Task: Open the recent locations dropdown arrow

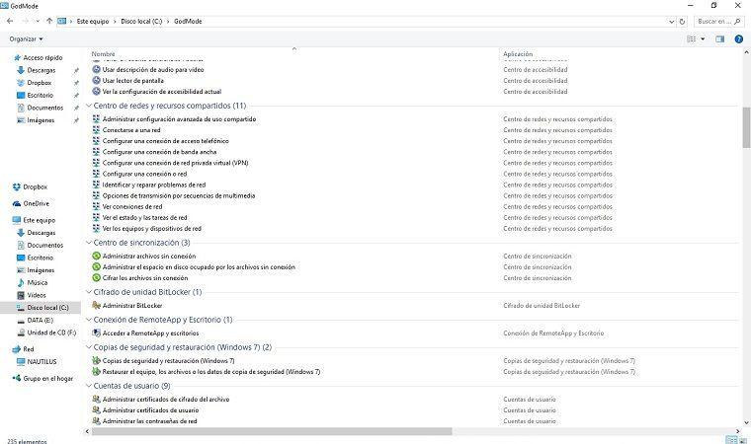Action: [38, 21]
